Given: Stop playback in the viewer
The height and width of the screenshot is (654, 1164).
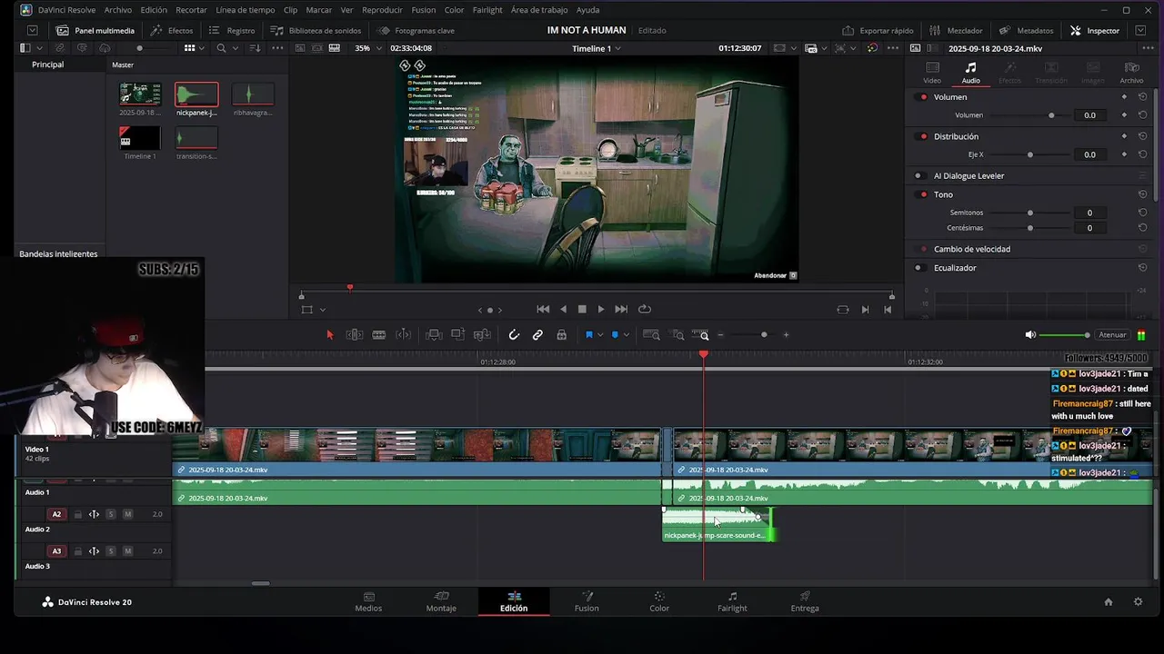Looking at the screenshot, I should (x=582, y=309).
